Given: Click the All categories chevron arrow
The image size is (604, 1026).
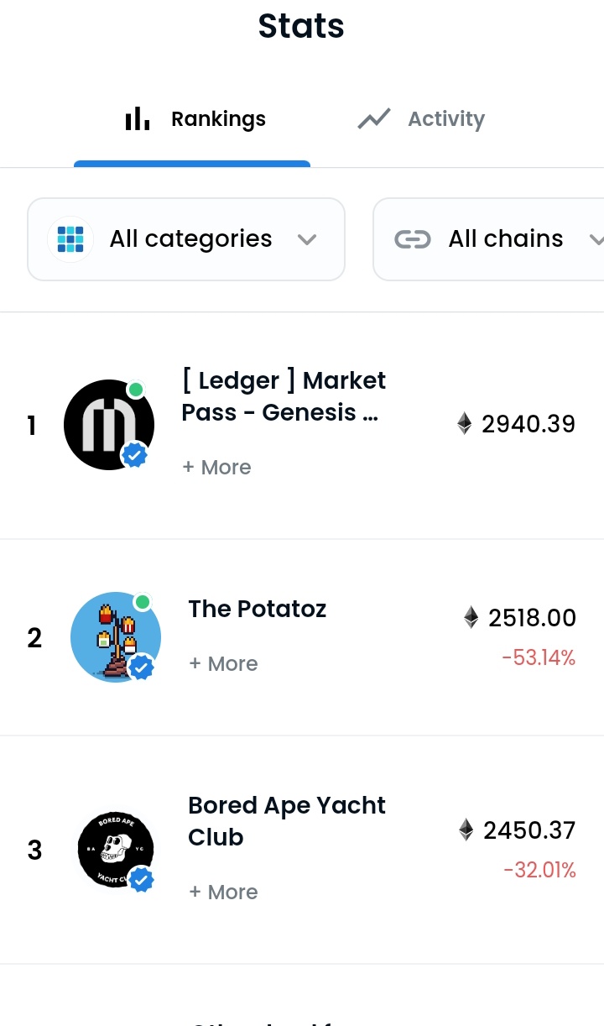Looking at the screenshot, I should (x=307, y=240).
